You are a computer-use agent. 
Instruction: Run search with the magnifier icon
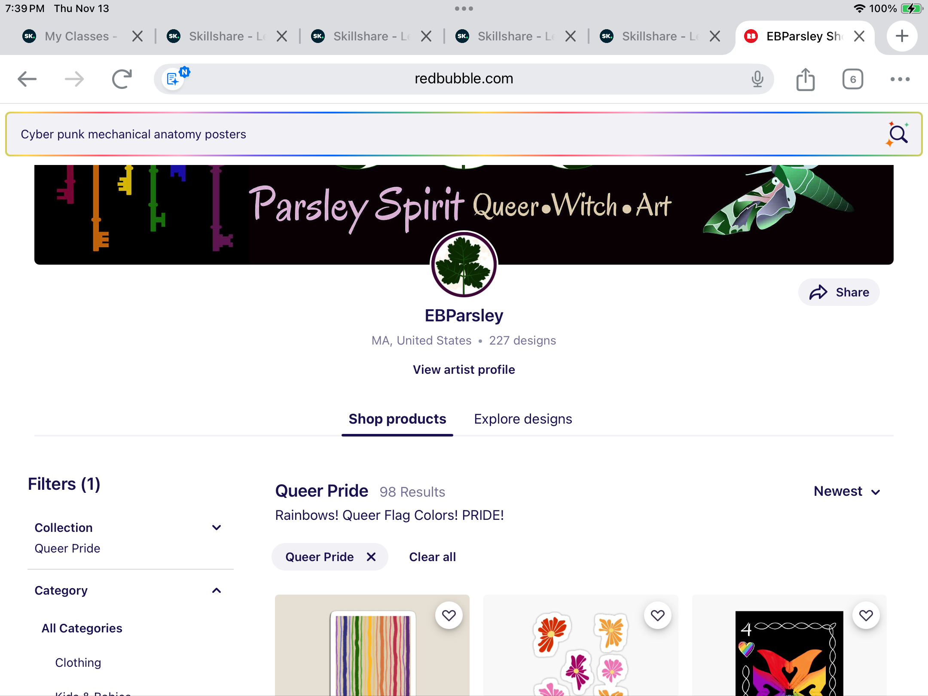pos(898,134)
